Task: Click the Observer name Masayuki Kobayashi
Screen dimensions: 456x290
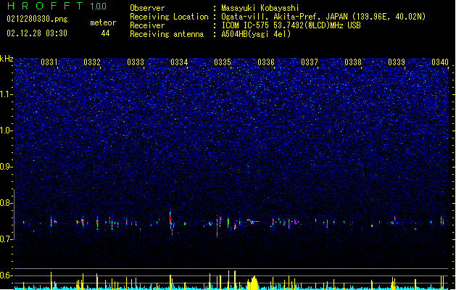Action: pos(260,8)
